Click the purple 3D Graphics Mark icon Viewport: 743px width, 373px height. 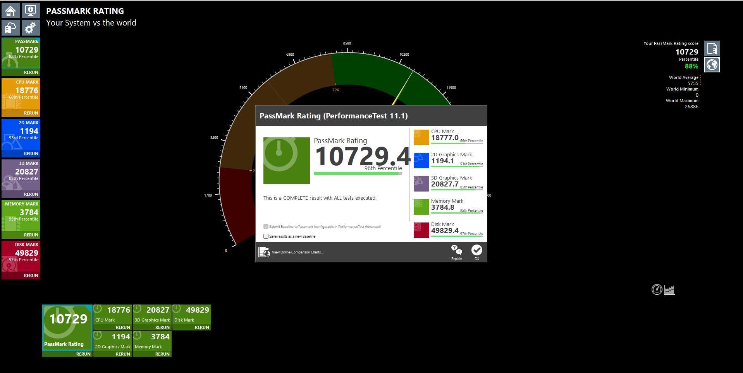[421, 184]
